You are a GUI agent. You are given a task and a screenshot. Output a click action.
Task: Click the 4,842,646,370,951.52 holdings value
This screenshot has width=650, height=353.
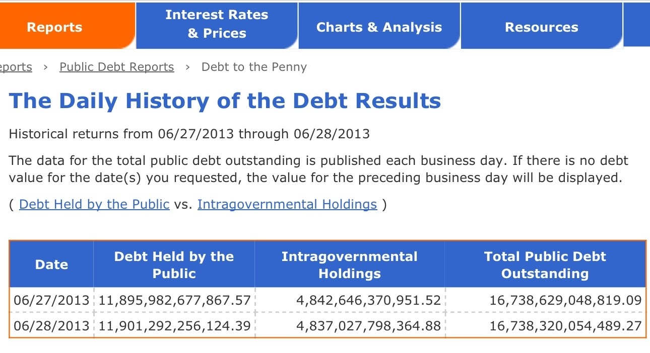[x=368, y=300]
